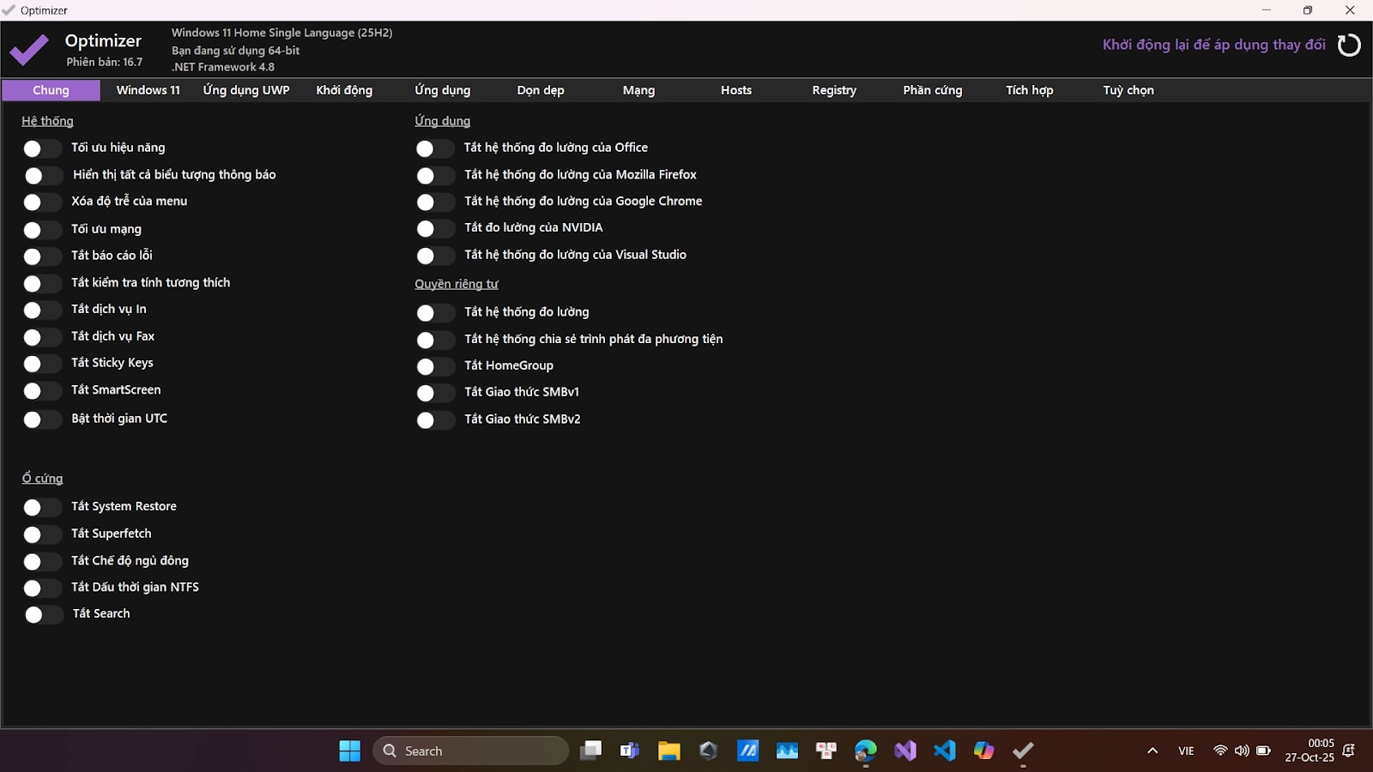Open File Explorer from the taskbar
The height and width of the screenshot is (772, 1373).
[668, 751]
